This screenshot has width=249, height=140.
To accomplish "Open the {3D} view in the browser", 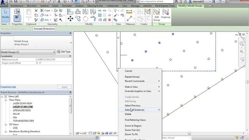I will (x=15, y=128).
